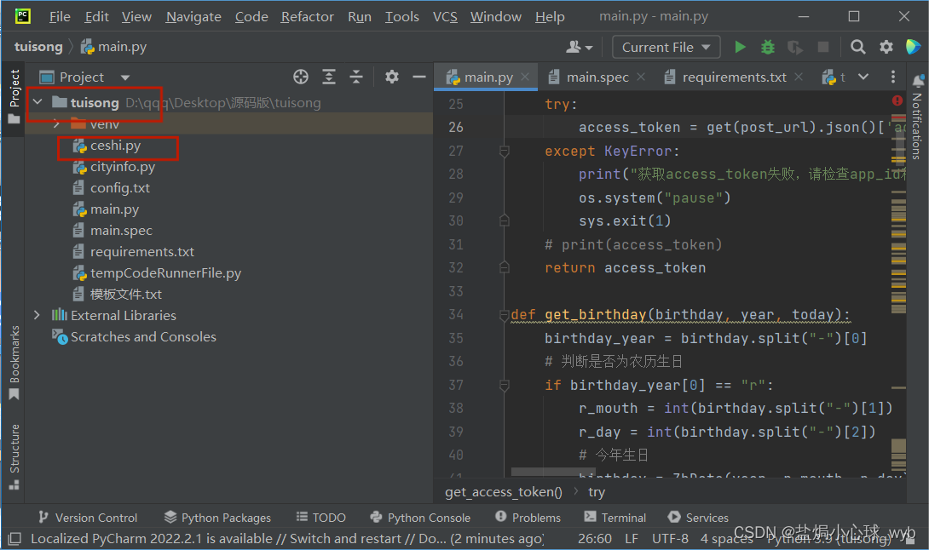Open the Tools menu
Screen dimensions: 929x550
(401, 16)
